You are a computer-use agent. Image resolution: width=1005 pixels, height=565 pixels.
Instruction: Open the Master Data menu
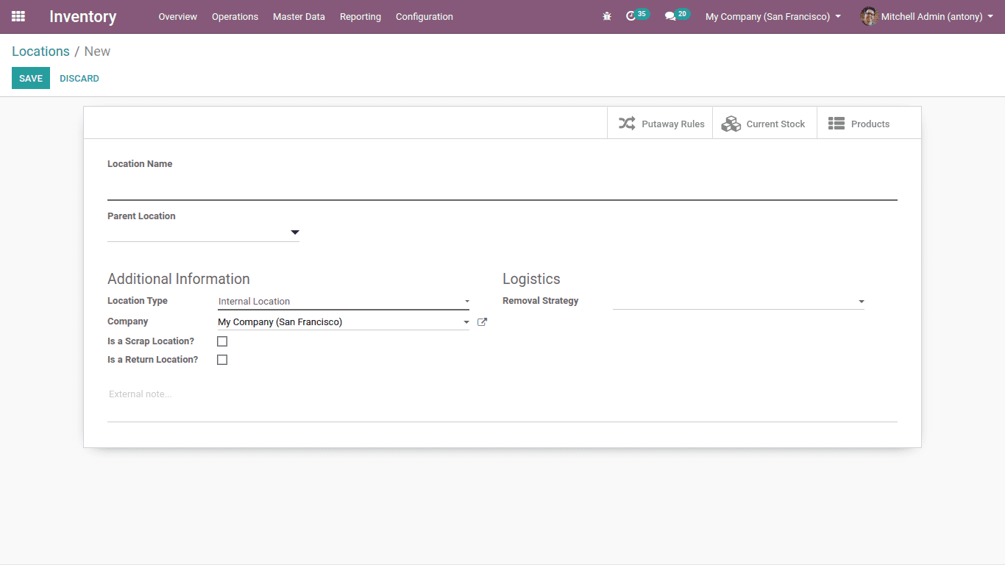(299, 16)
